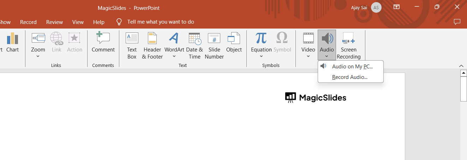Insert an Object
The width and height of the screenshot is (467, 160).
pyautogui.click(x=234, y=43)
